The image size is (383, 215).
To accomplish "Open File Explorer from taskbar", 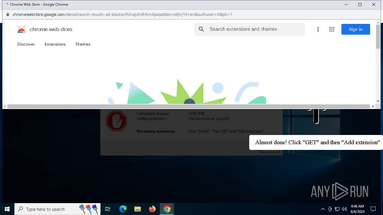I will (x=138, y=209).
